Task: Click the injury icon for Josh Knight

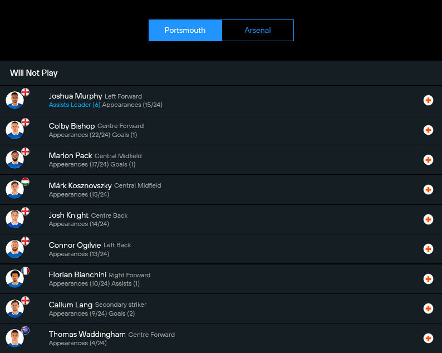Action: click(x=428, y=219)
